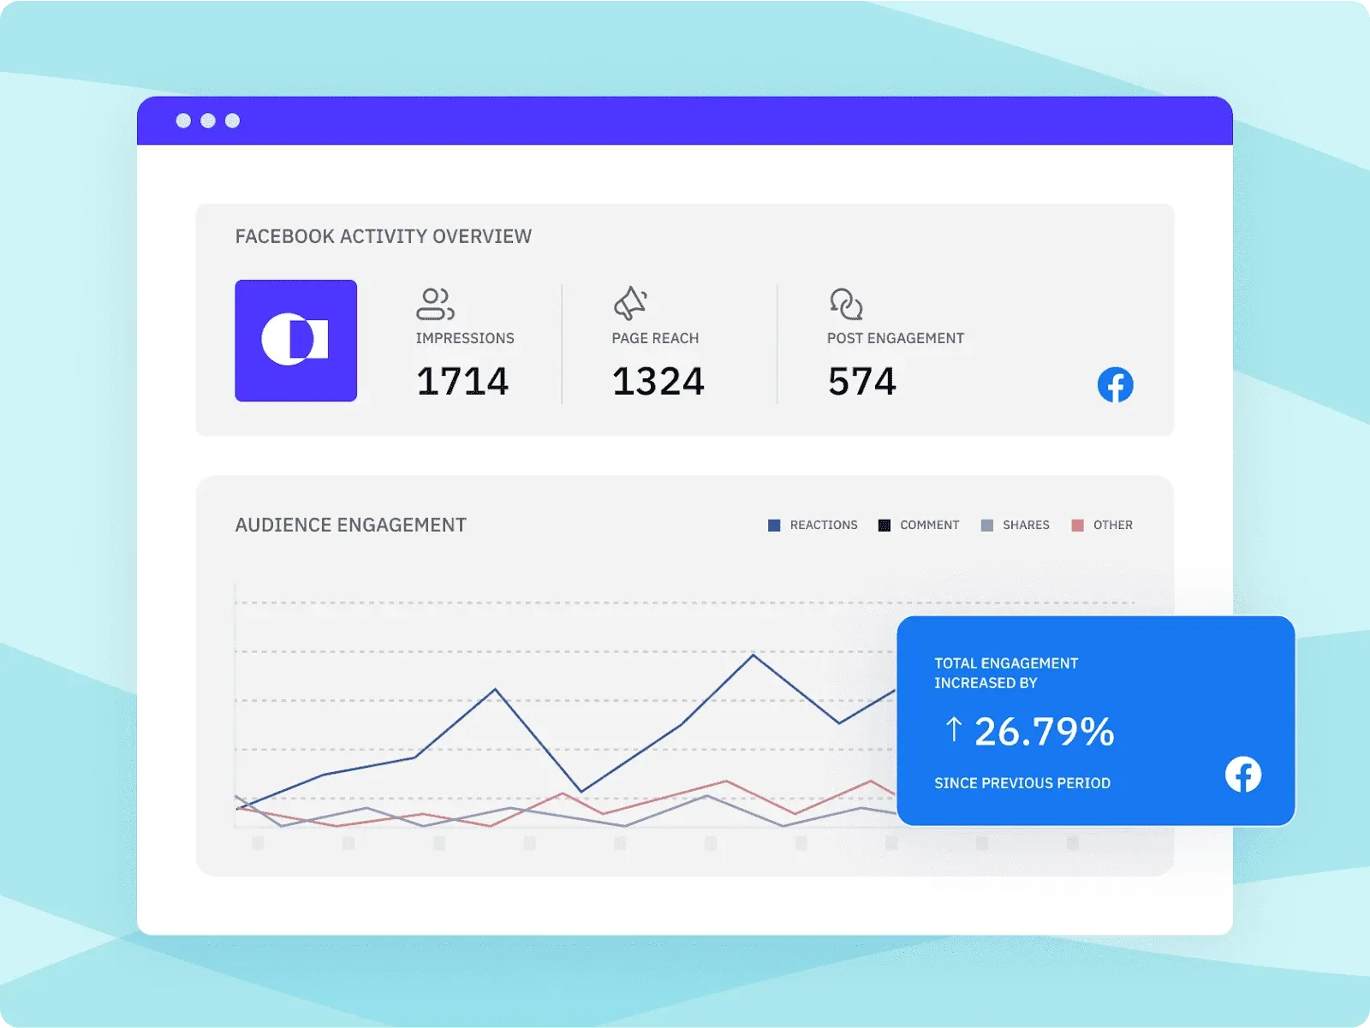This screenshot has height=1028, width=1370.
Task: Click the Other legend label
Action: [1112, 526]
